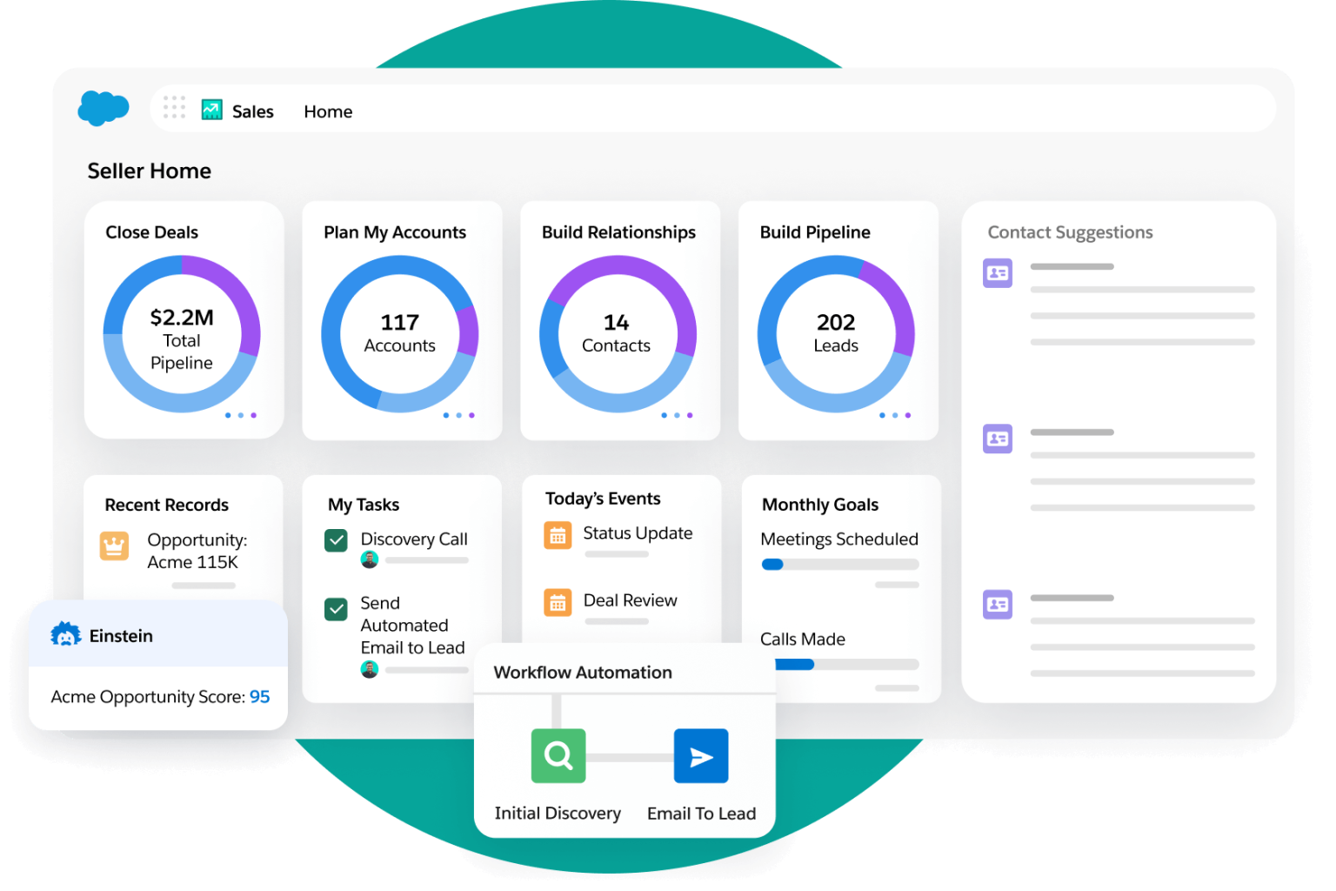Select the second carousel dot on Close Deals
The height and width of the screenshot is (891, 1336).
pos(241,415)
